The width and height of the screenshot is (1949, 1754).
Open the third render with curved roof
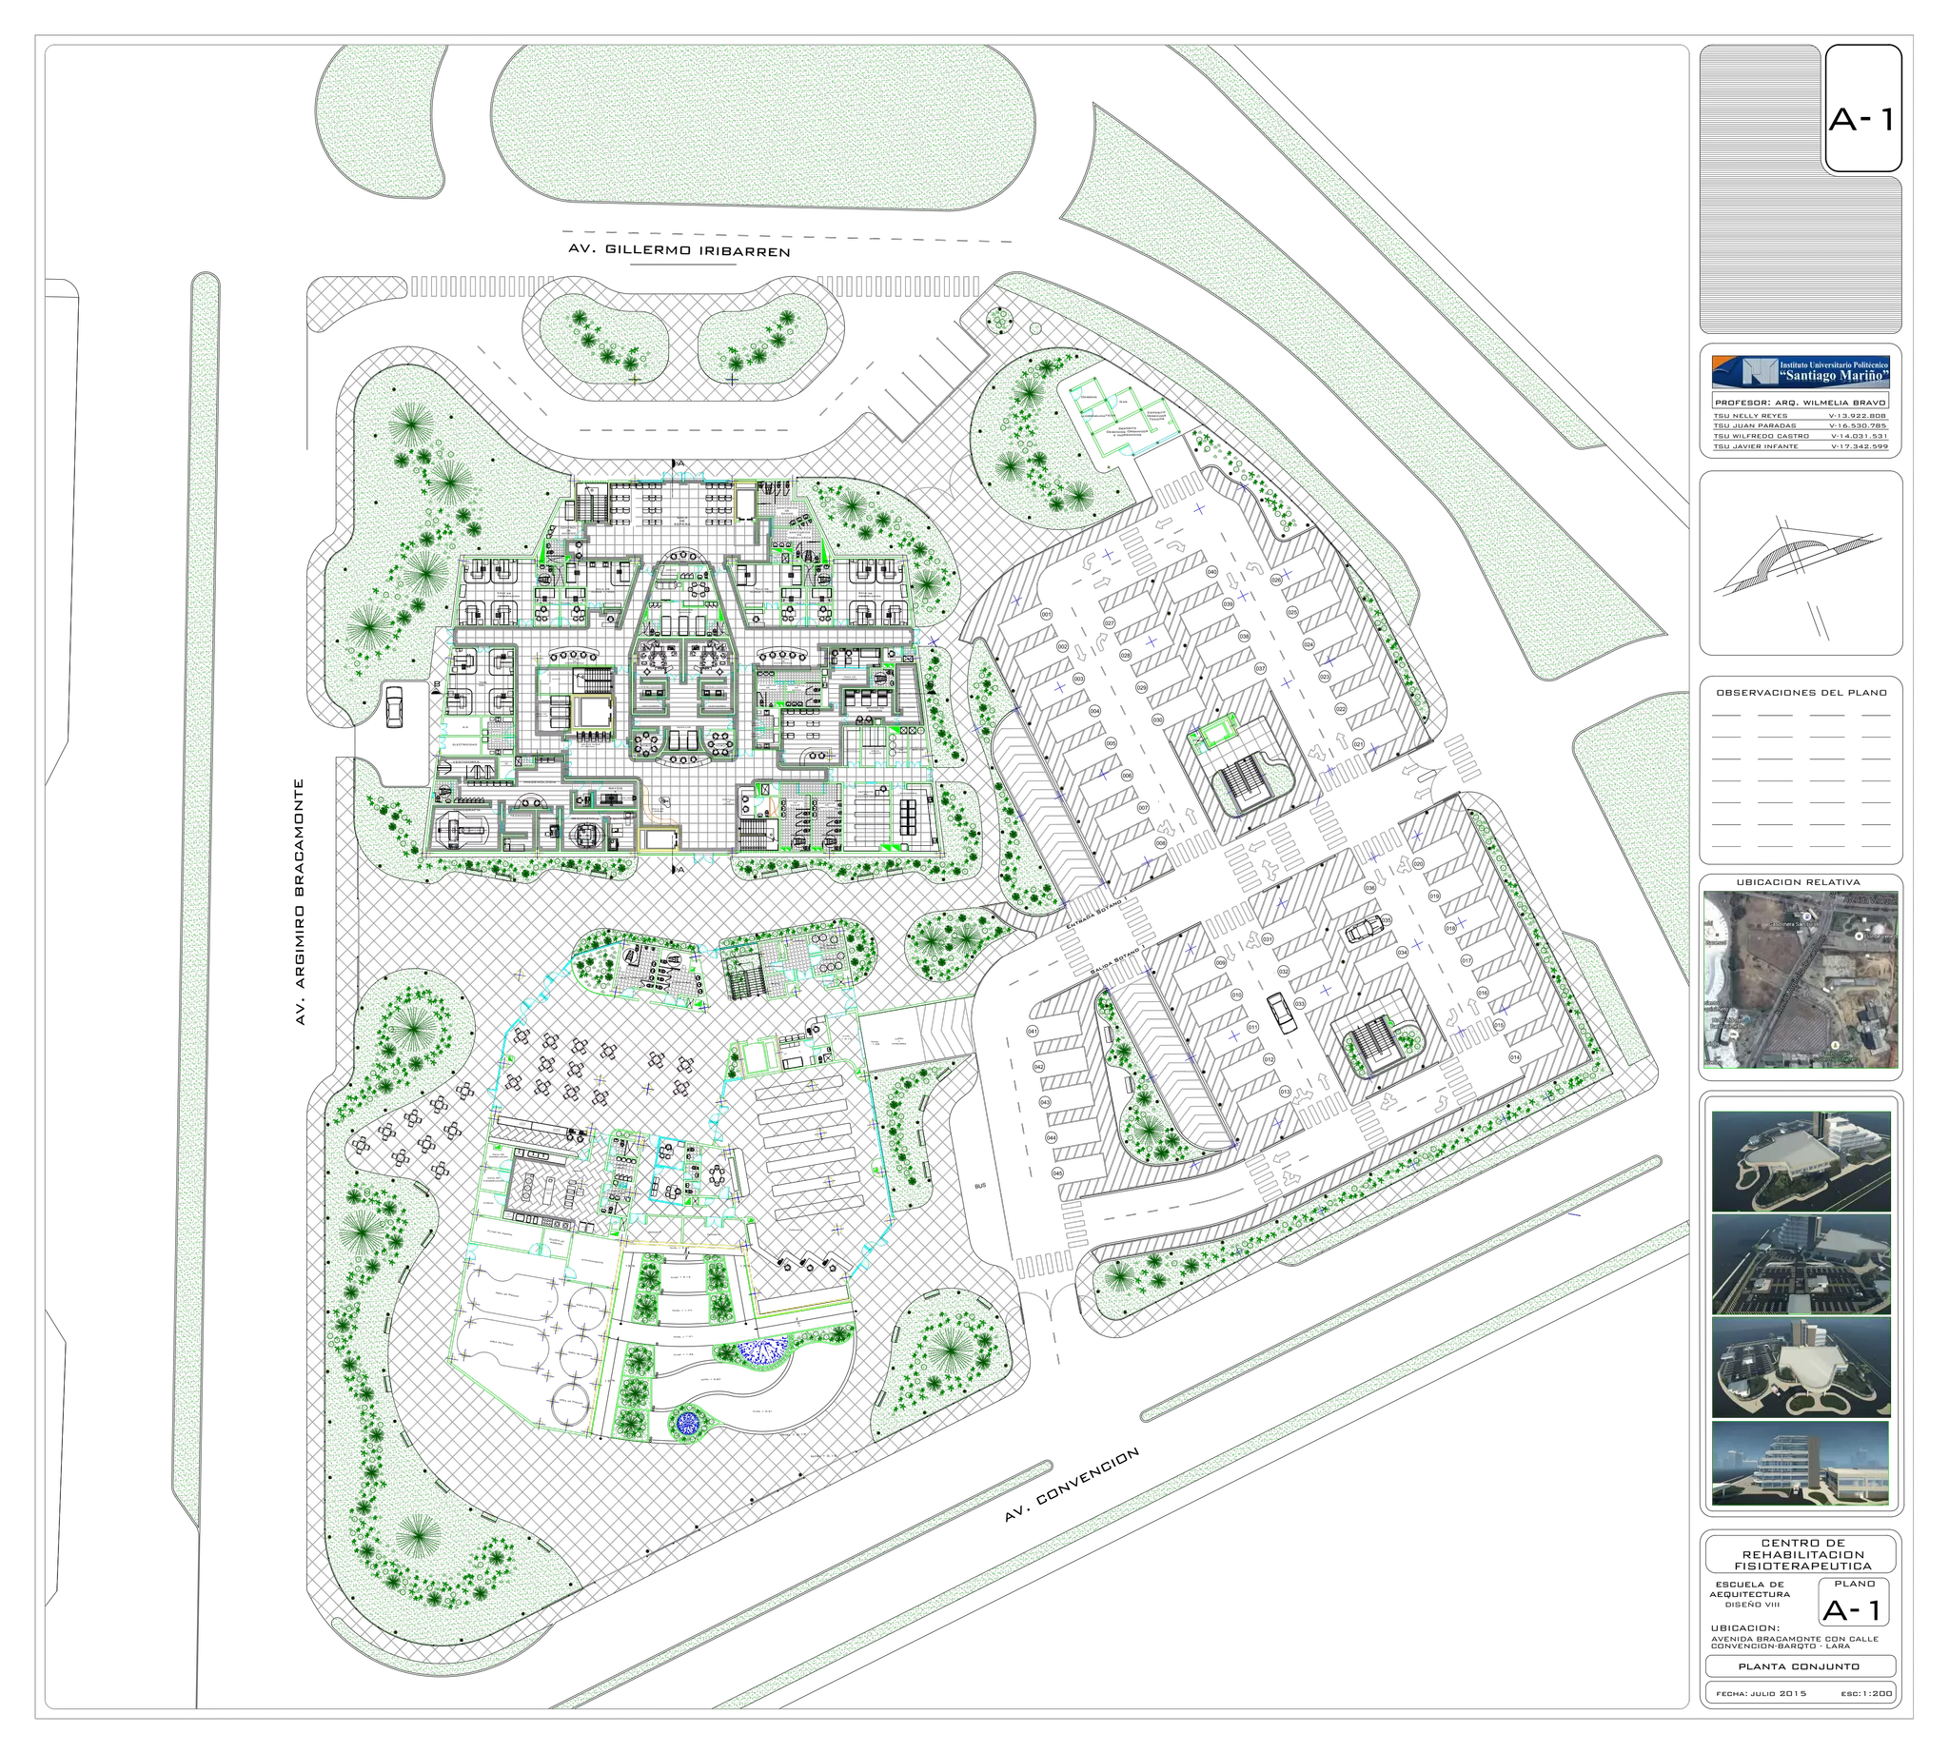(x=1801, y=1367)
